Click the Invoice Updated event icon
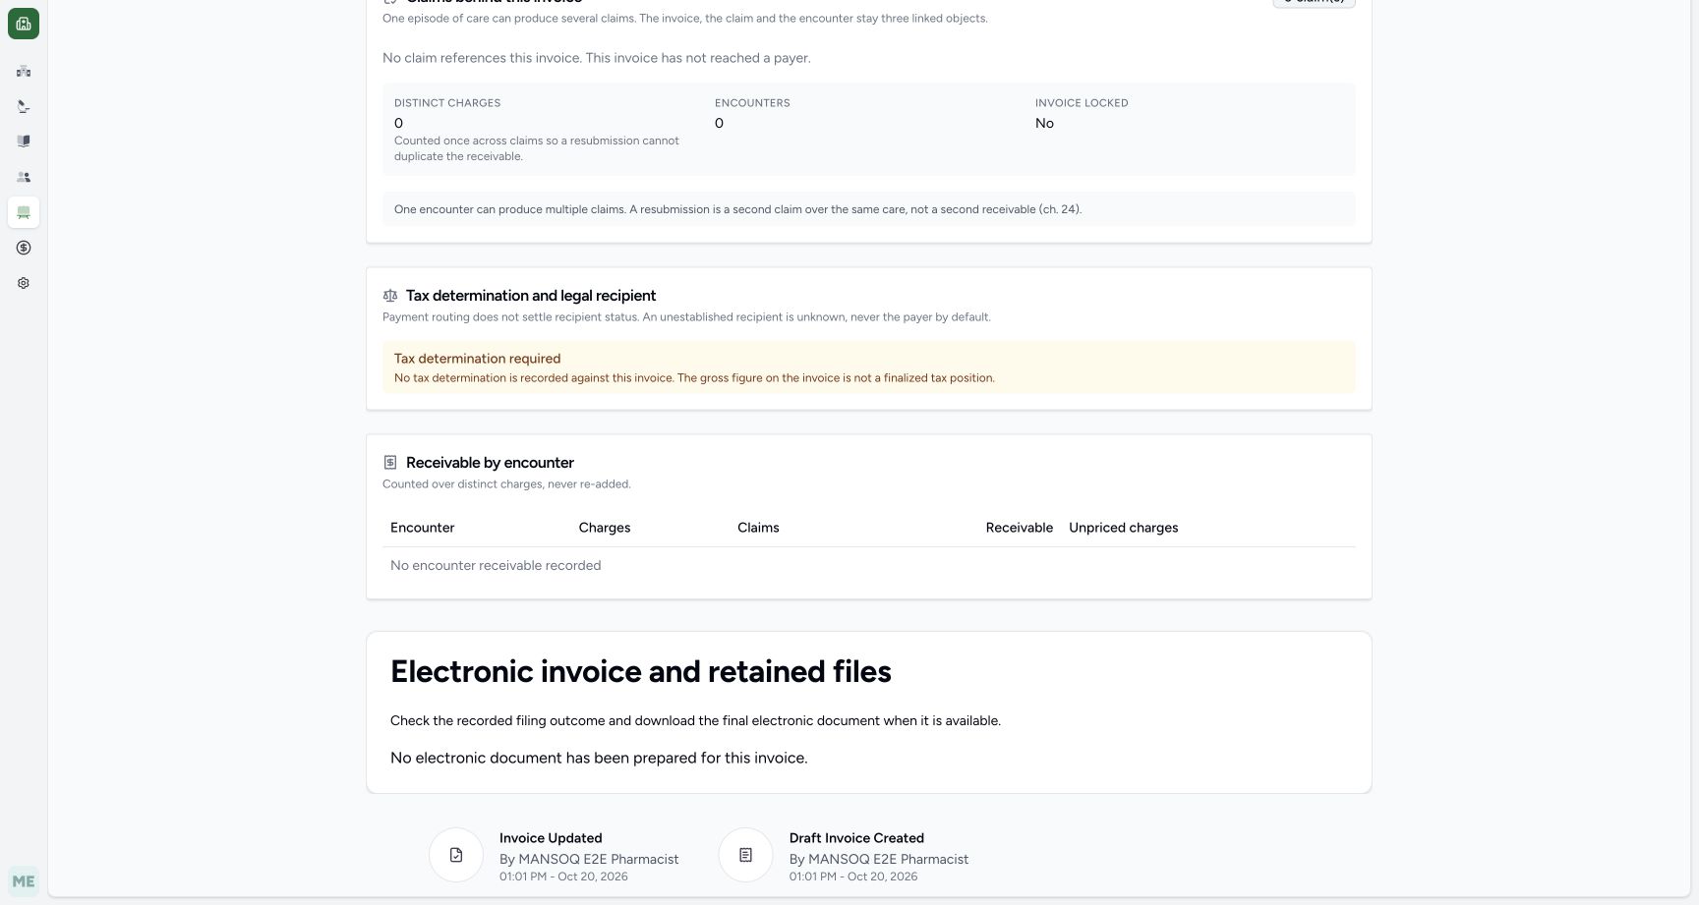This screenshot has width=1699, height=905. 456,855
